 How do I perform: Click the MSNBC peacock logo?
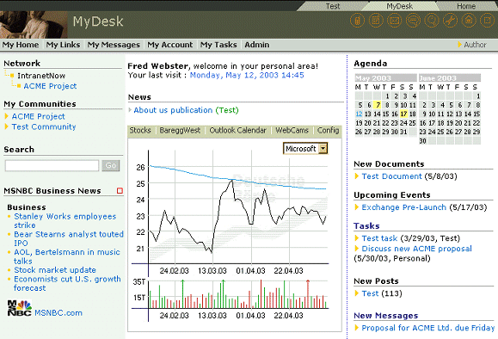click(20, 308)
